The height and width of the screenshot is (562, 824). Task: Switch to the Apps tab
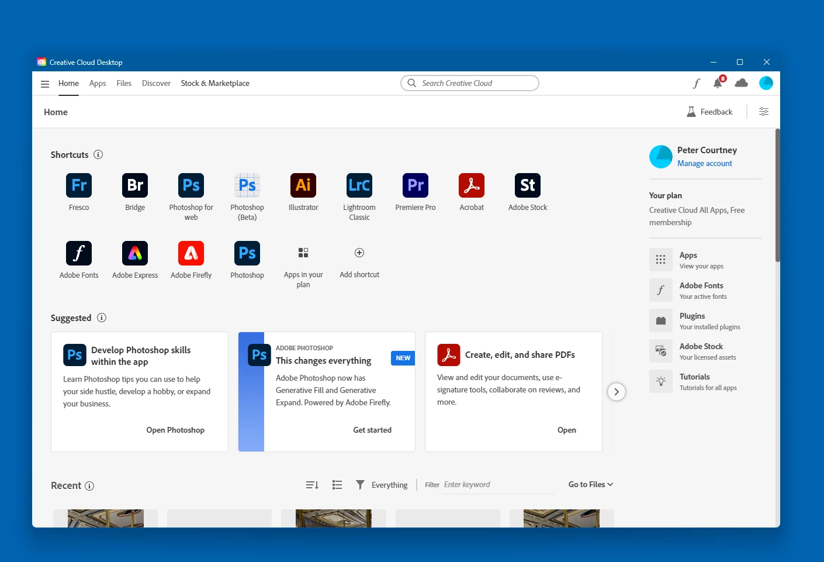(98, 83)
